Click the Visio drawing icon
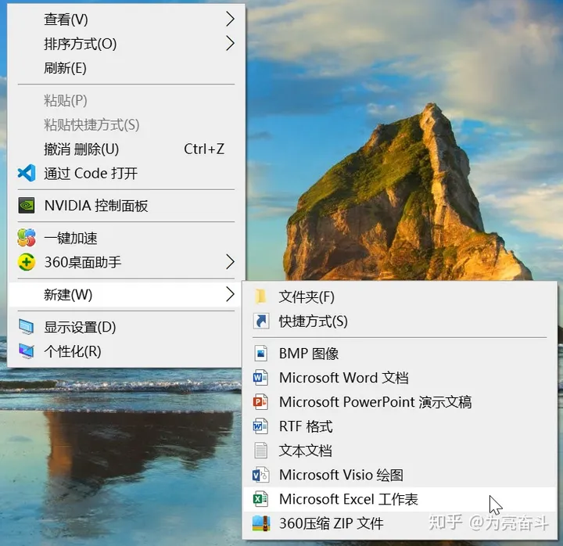The width and height of the screenshot is (563, 546). 260,475
